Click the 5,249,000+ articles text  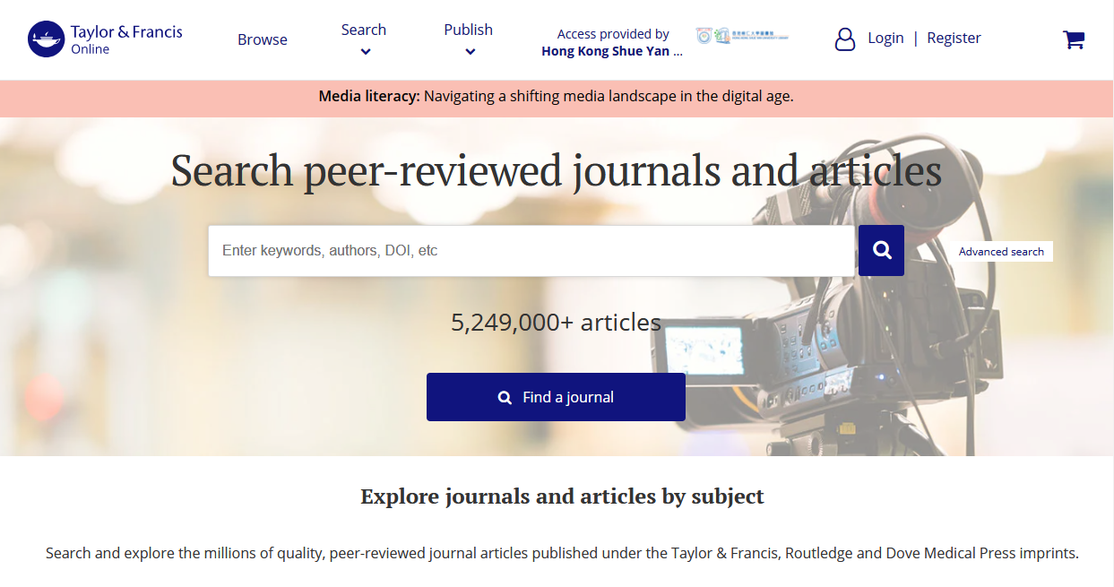[556, 323]
